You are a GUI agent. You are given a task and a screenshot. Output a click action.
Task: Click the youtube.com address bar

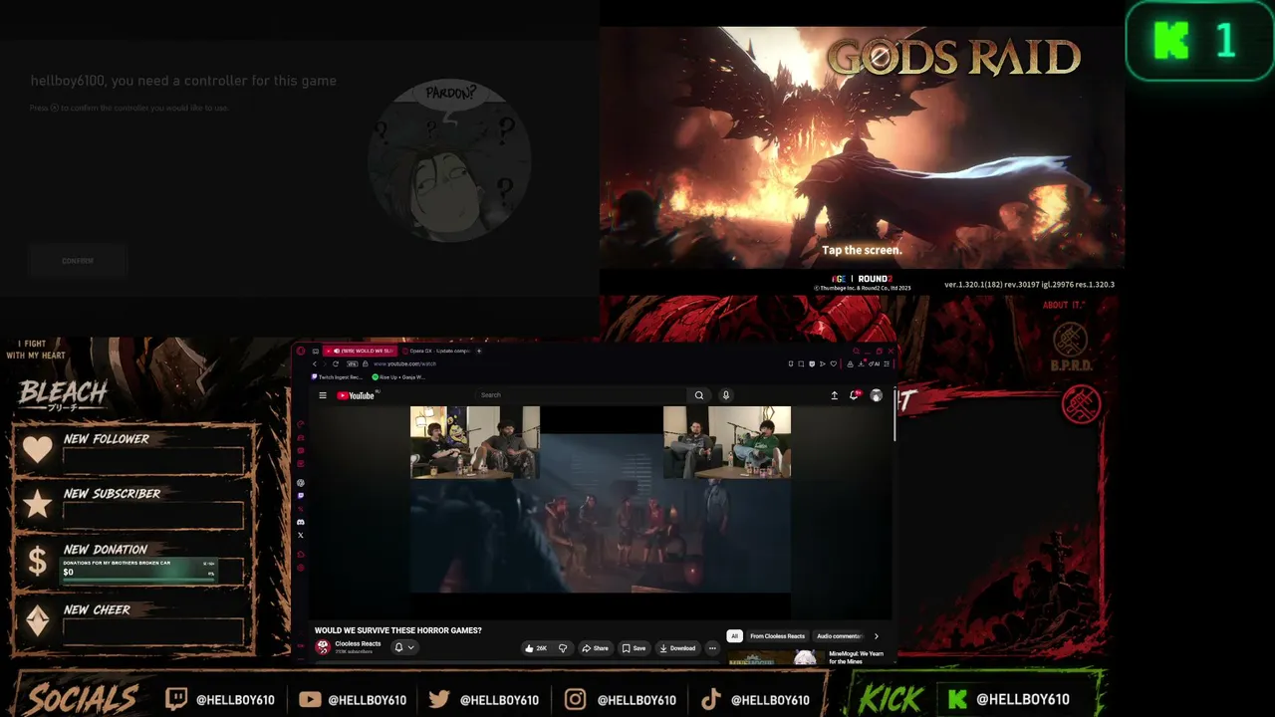(x=405, y=363)
